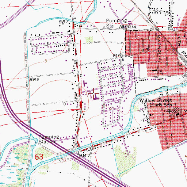
Task: Click the "BR 7" label
Action: click(64, 22)
